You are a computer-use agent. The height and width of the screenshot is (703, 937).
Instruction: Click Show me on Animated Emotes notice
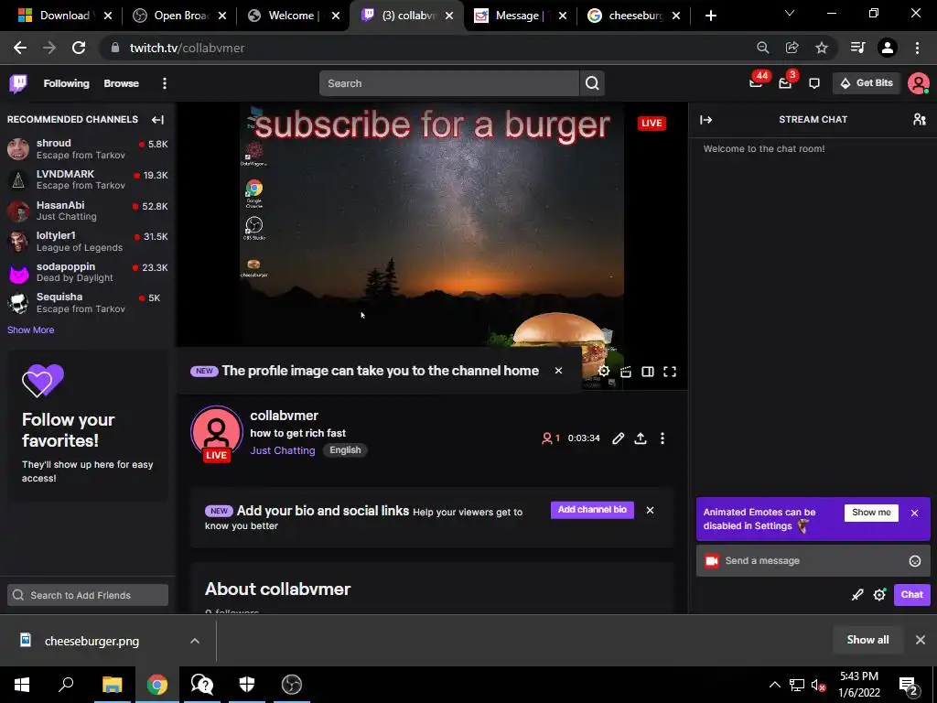click(x=871, y=513)
